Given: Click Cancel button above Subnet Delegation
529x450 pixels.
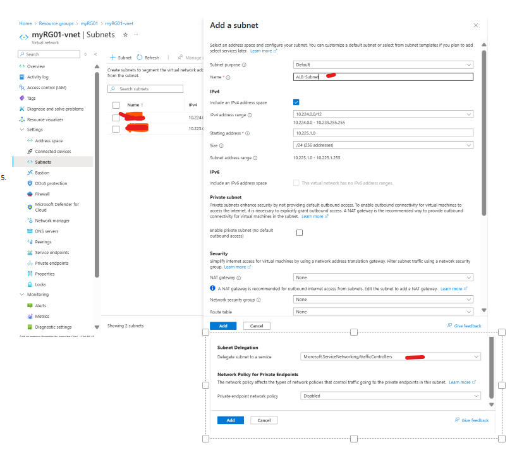Looking at the screenshot, I should click(x=257, y=326).
